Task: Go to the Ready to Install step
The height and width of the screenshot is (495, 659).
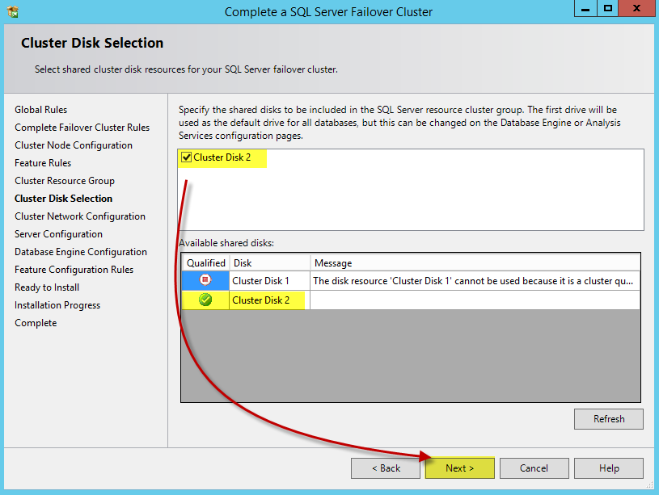Action: coord(47,287)
